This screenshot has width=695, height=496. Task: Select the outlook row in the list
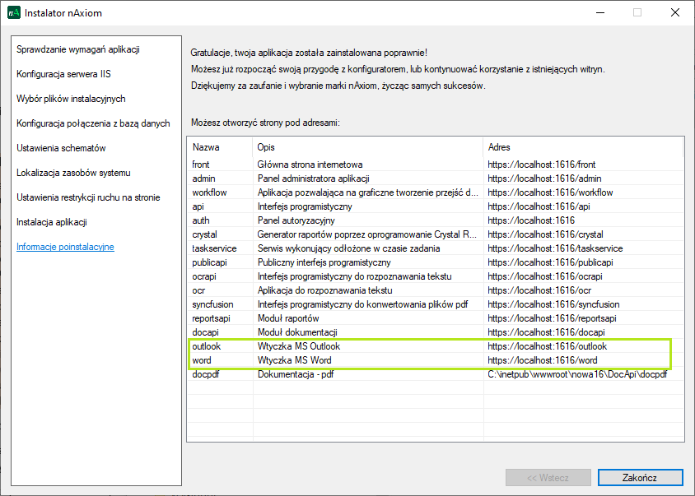pyautogui.click(x=208, y=346)
